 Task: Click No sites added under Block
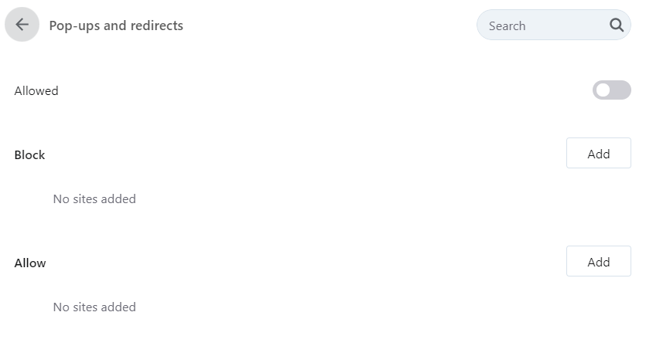tap(94, 198)
